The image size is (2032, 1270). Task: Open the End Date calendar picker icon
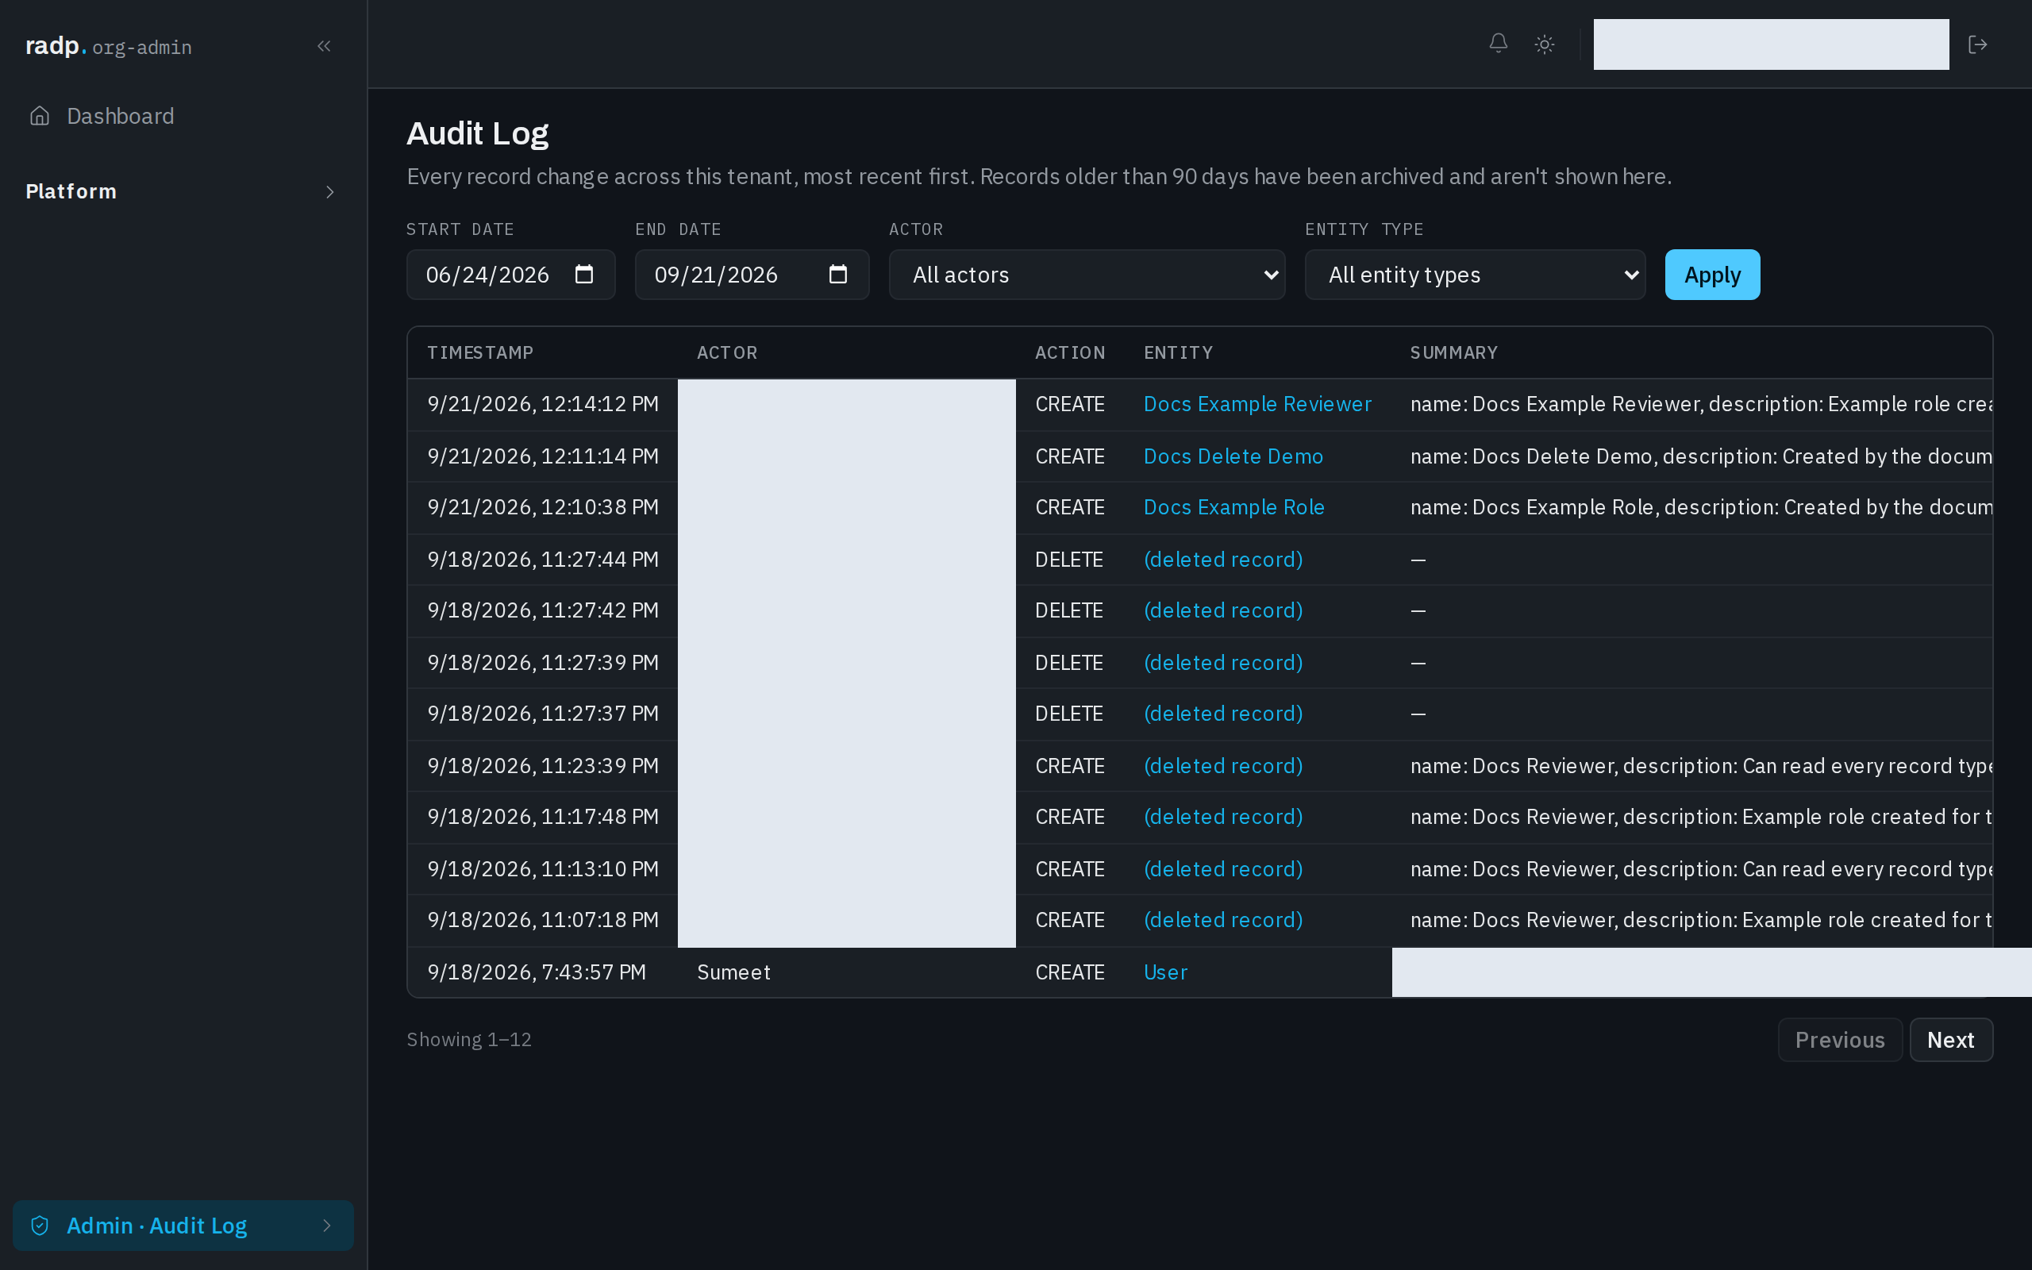(x=837, y=274)
